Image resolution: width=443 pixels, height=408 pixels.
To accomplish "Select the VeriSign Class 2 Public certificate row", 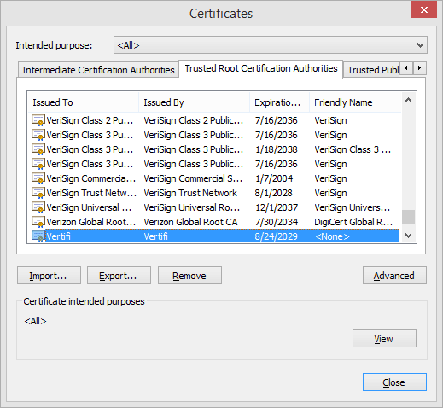I will click(x=215, y=120).
